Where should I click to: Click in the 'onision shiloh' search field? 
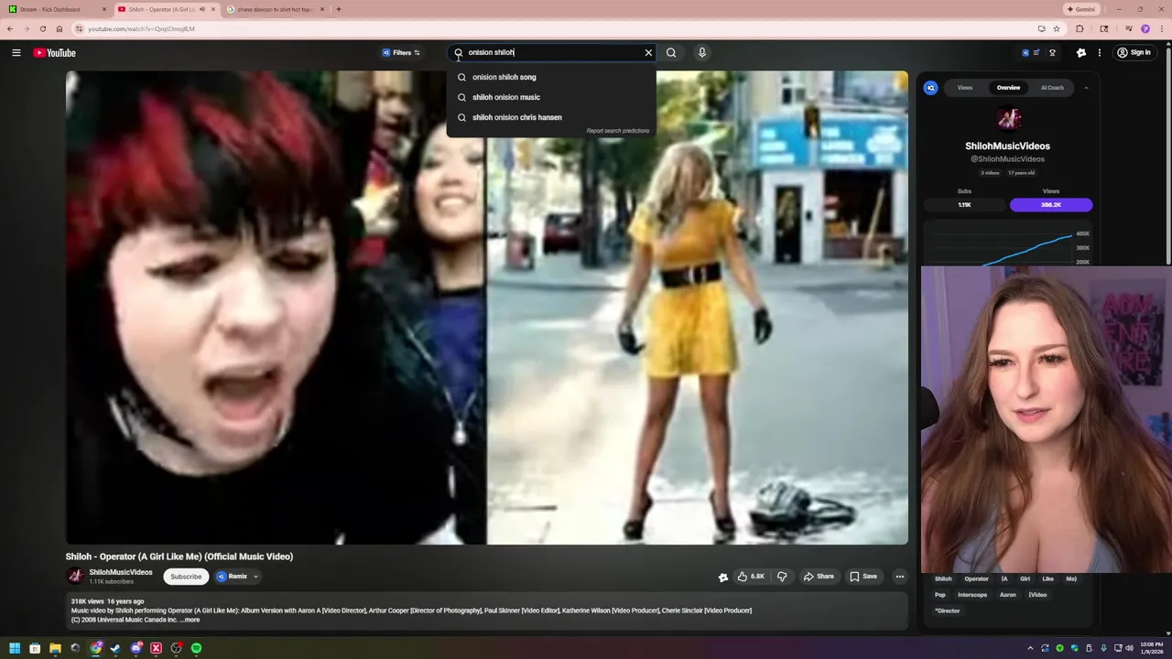click(x=551, y=52)
